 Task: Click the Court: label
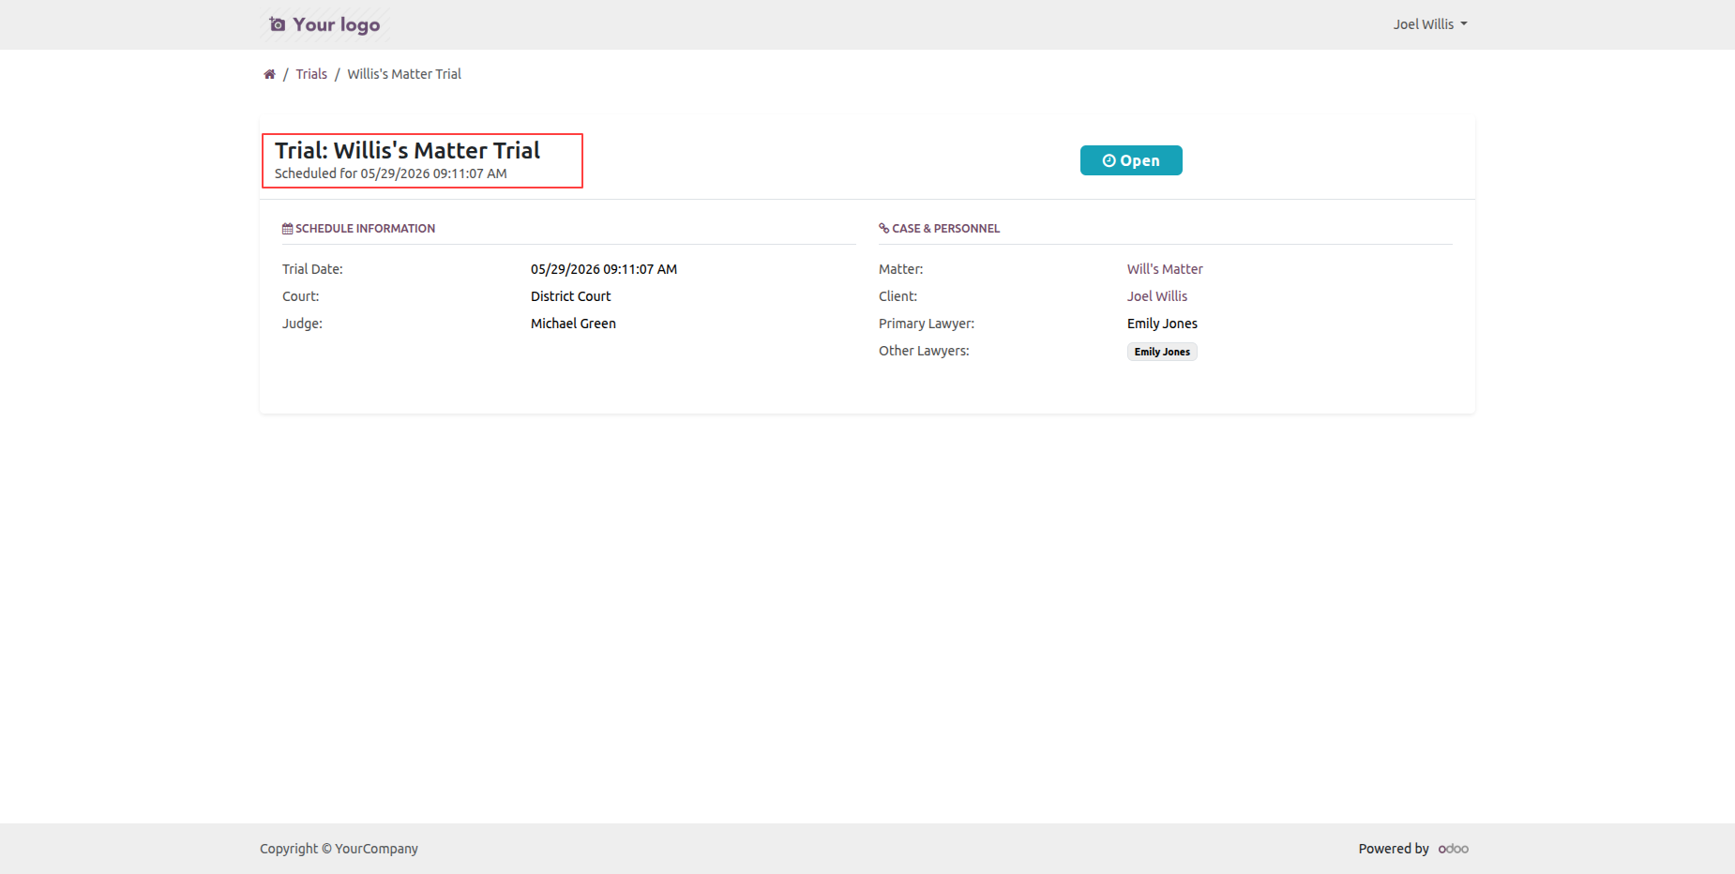[x=300, y=296]
